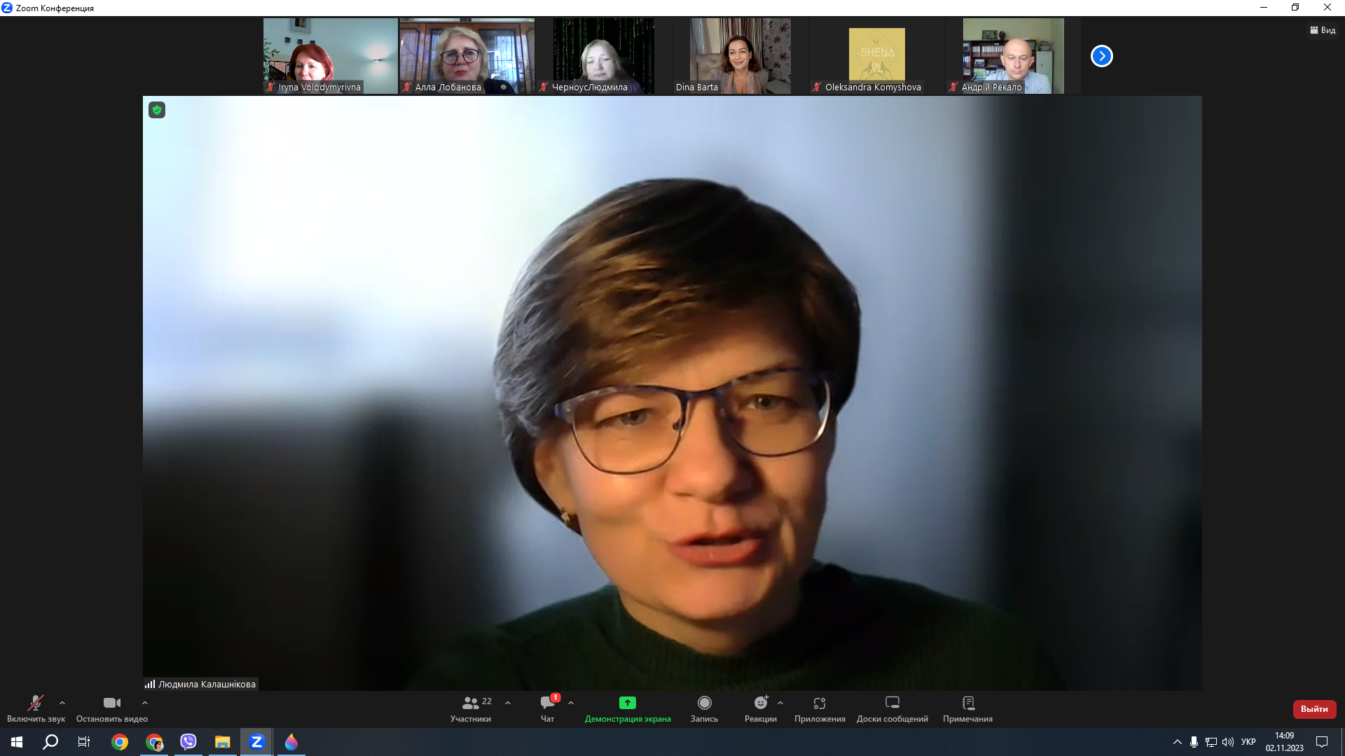1345x756 pixels.
Task: Click the green encryption shield icon
Action: [157, 110]
